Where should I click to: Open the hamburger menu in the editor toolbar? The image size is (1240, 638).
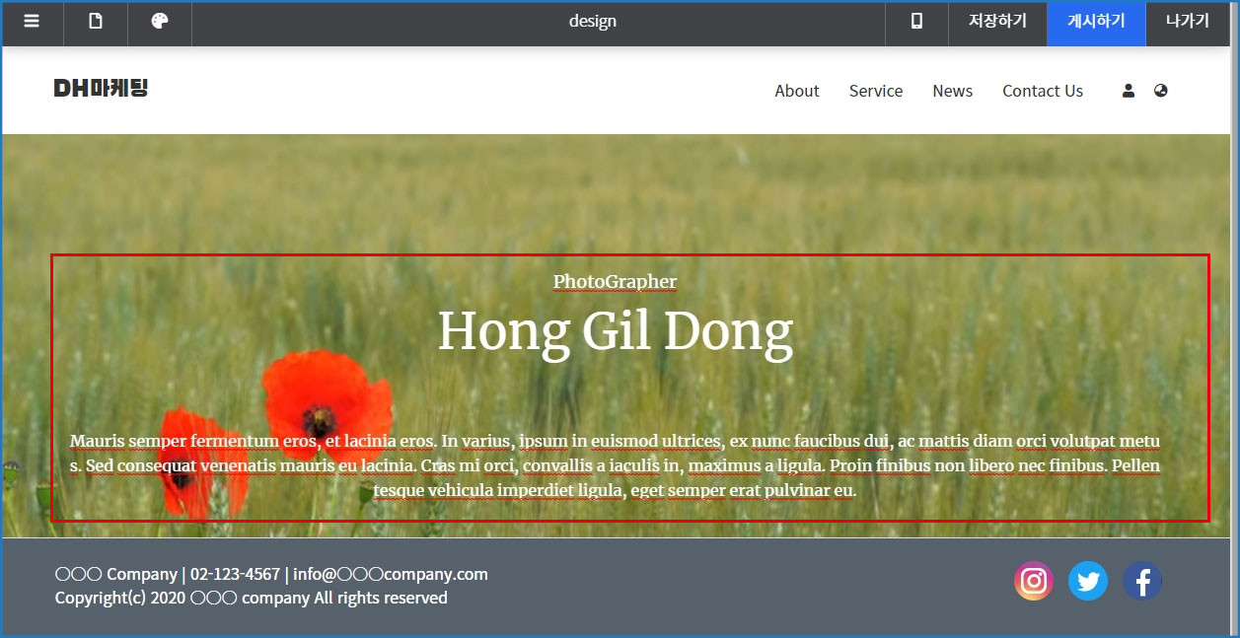[32, 22]
